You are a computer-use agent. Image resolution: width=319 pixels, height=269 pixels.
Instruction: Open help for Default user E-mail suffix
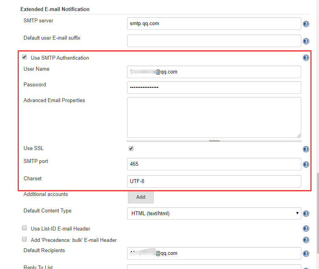[306, 41]
